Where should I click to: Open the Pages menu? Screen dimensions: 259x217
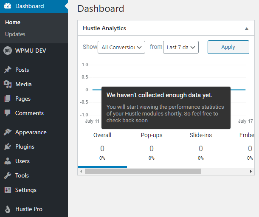[x=34, y=99]
